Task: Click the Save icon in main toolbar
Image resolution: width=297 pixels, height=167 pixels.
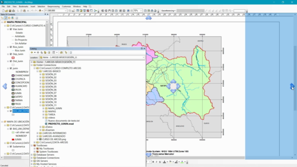Action: [x=10, y=11]
